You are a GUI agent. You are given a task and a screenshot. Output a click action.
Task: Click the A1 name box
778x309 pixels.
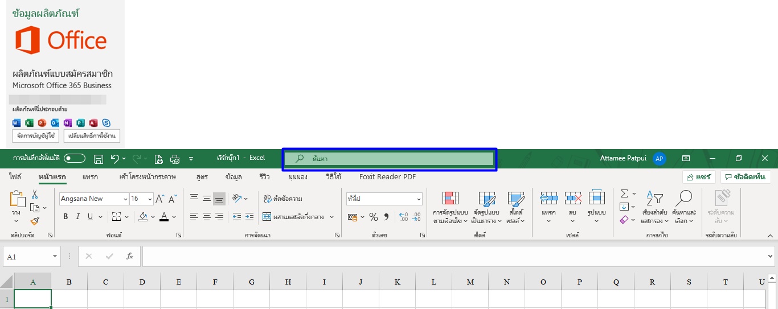(x=31, y=257)
